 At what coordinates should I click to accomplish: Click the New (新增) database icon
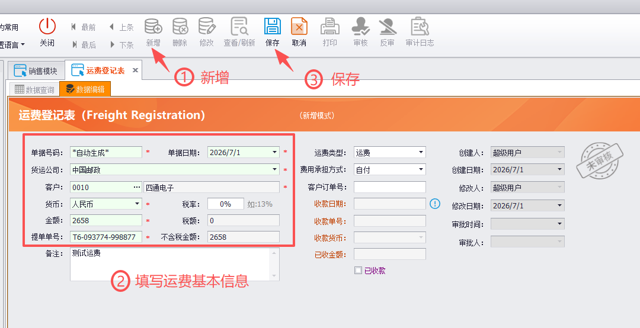click(x=153, y=26)
